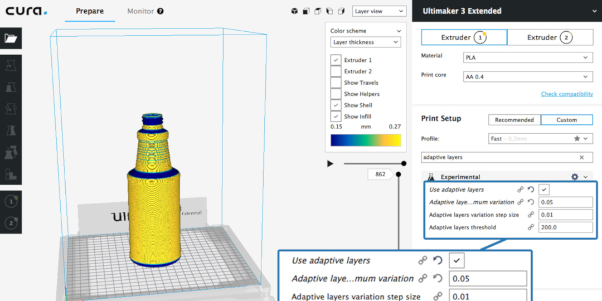Switch camera to the front view cube

point(306,11)
